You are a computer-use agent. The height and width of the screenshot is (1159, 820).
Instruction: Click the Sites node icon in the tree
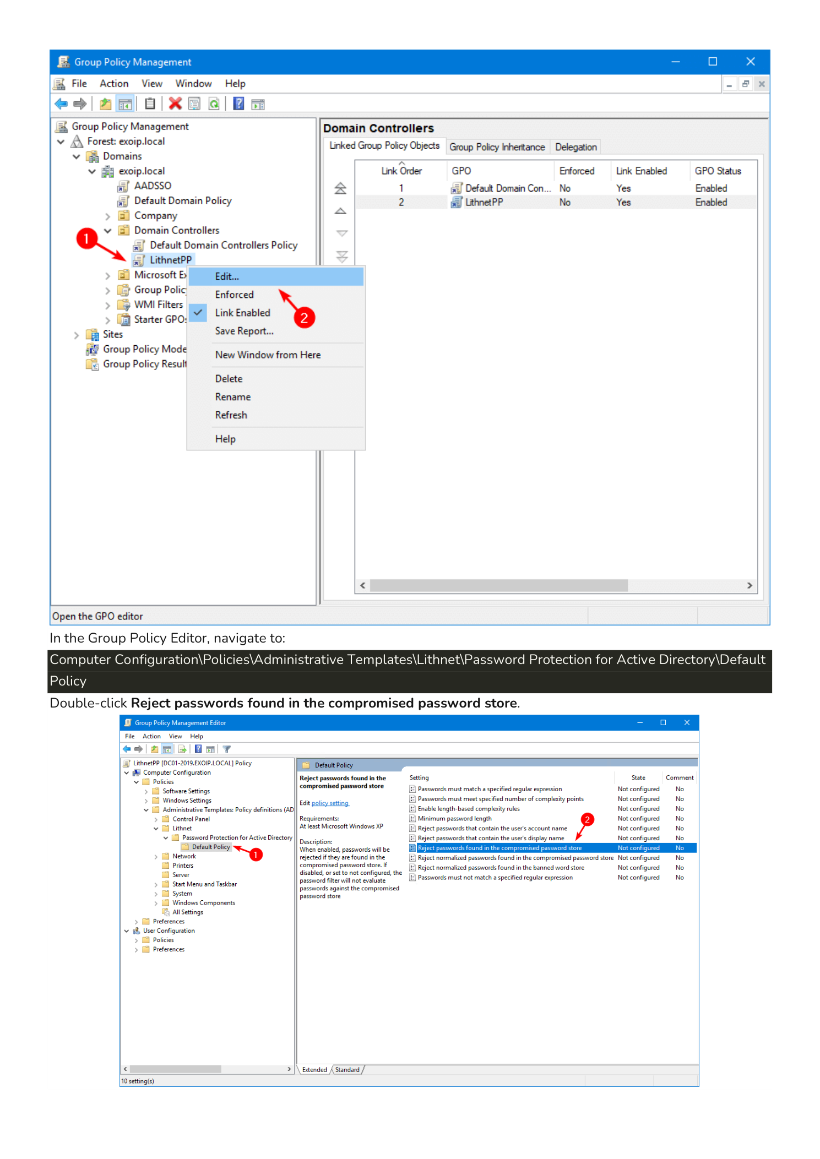pos(93,334)
